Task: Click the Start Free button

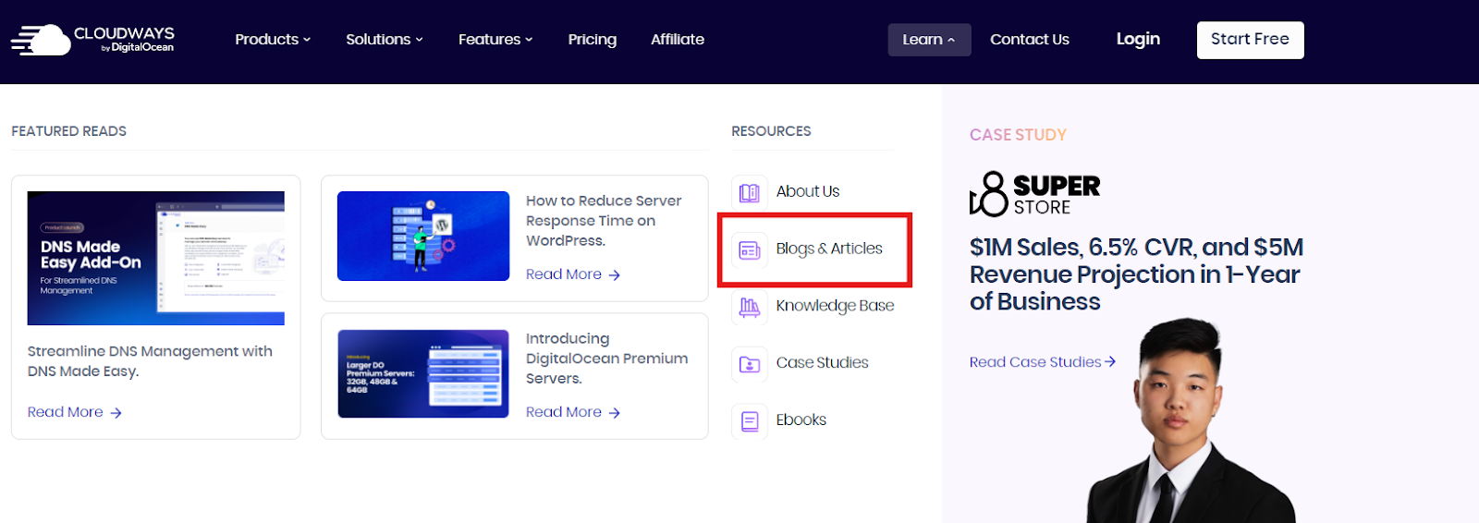Action: click(1250, 40)
